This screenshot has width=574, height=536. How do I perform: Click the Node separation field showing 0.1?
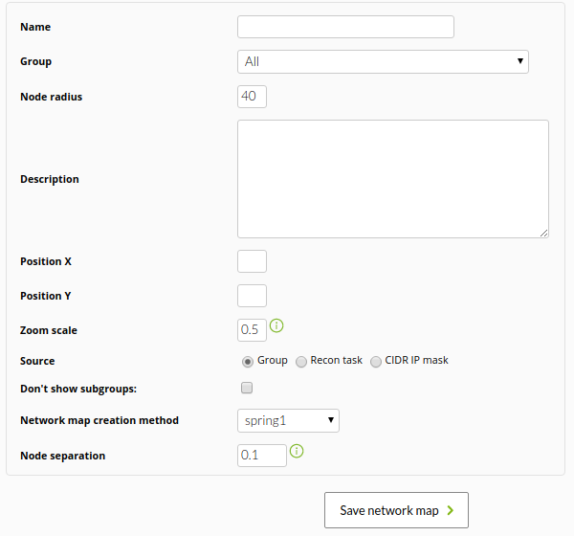[x=262, y=456]
